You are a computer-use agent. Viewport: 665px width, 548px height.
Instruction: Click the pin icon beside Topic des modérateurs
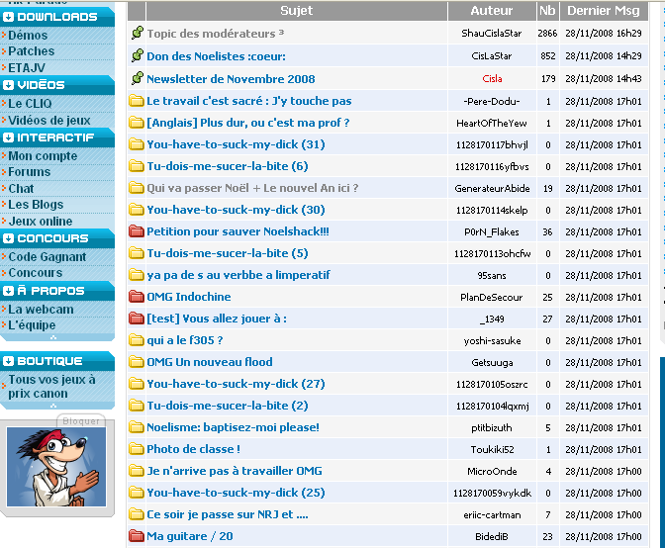pyautogui.click(x=137, y=34)
